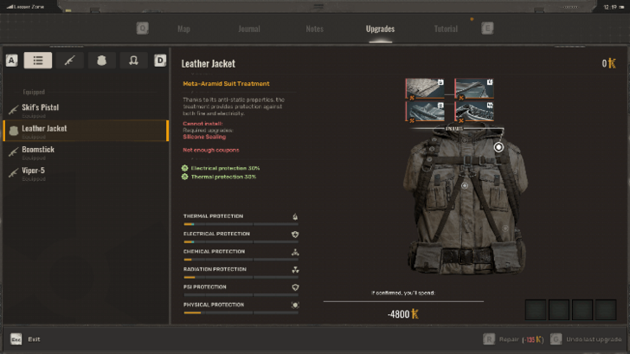Select Boomstick from equipped list
Image resolution: width=630 pixels, height=354 pixels.
(86, 151)
